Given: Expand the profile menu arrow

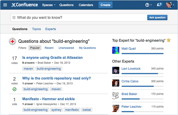Looking at the screenshot, I should pyautogui.click(x=174, y=5).
